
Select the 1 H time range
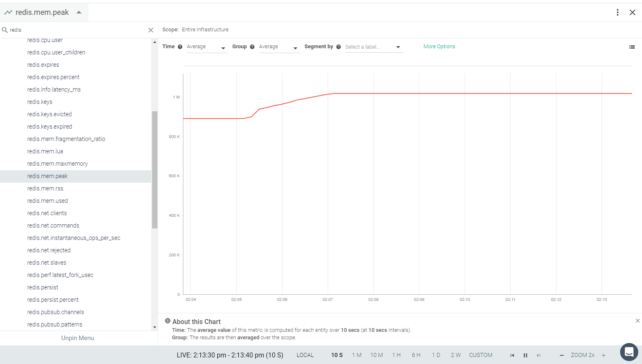click(397, 355)
